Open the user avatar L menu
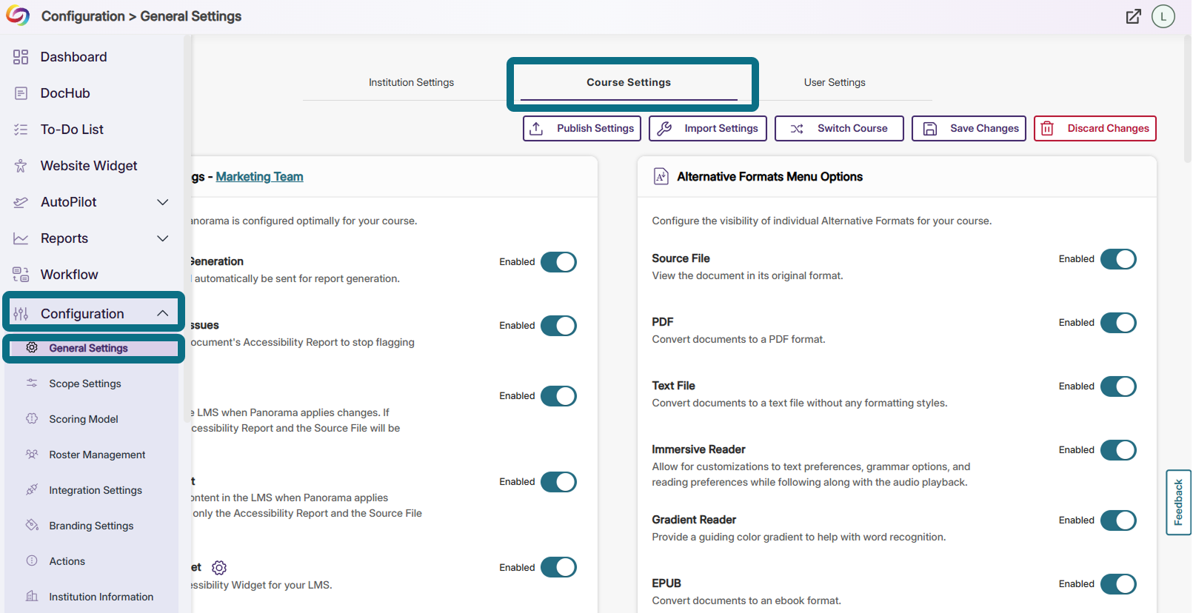The image size is (1193, 613). click(1163, 16)
